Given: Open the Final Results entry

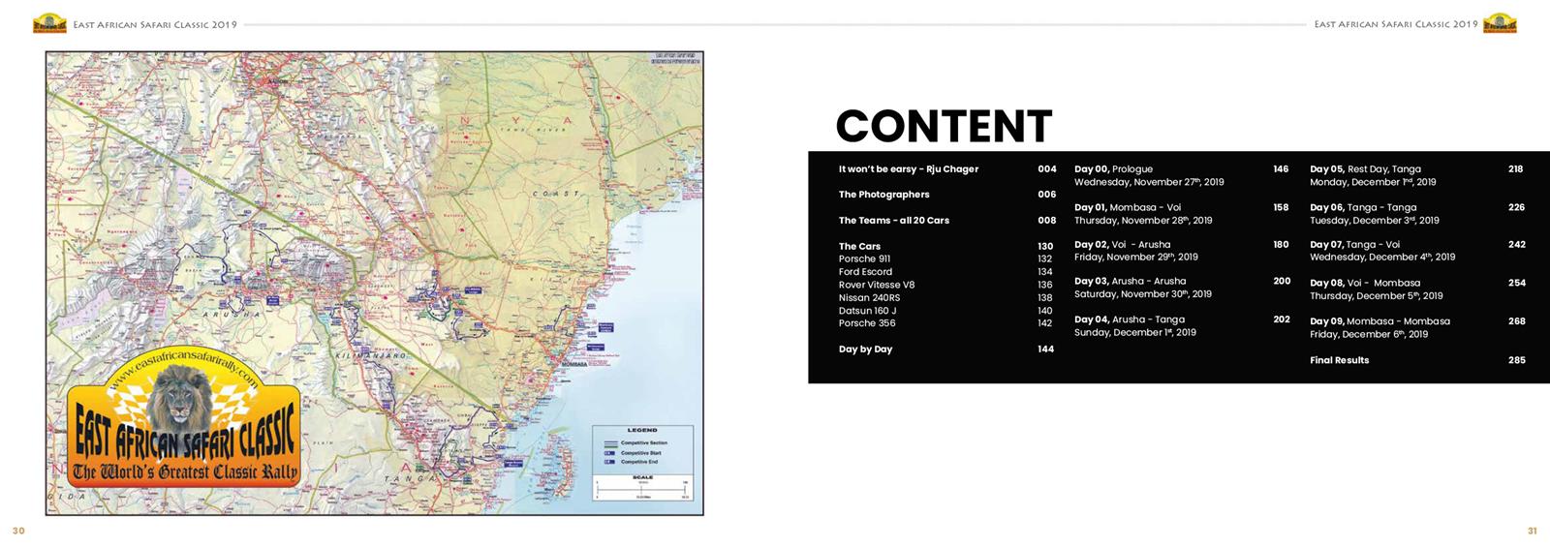Looking at the screenshot, I should tap(1340, 360).
